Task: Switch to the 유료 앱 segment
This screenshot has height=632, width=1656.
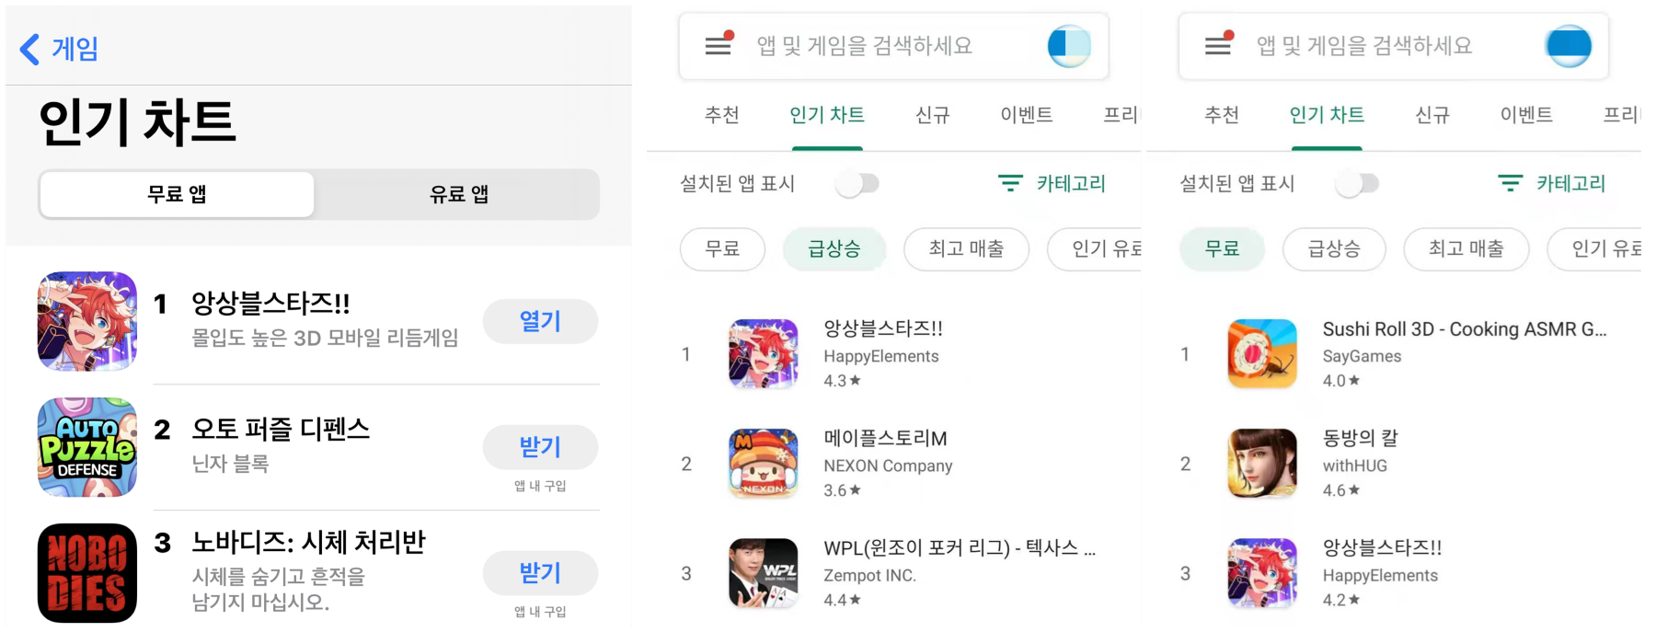Action: (x=458, y=194)
